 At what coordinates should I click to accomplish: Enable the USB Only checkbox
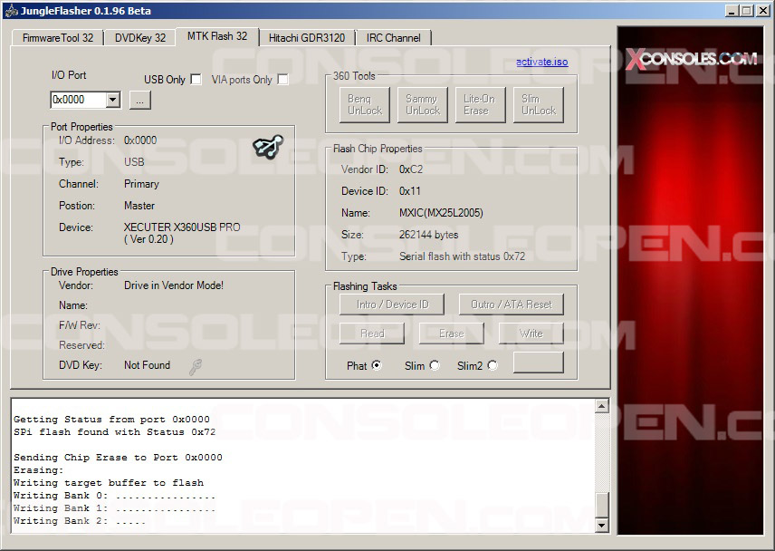(196, 80)
